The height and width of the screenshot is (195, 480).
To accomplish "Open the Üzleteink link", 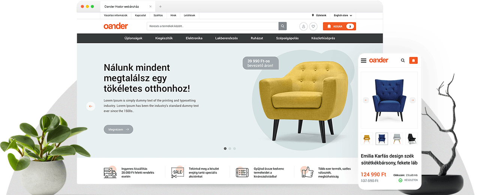I will pyautogui.click(x=321, y=15).
